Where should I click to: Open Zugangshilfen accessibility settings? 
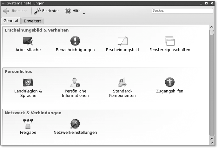point(170,83)
